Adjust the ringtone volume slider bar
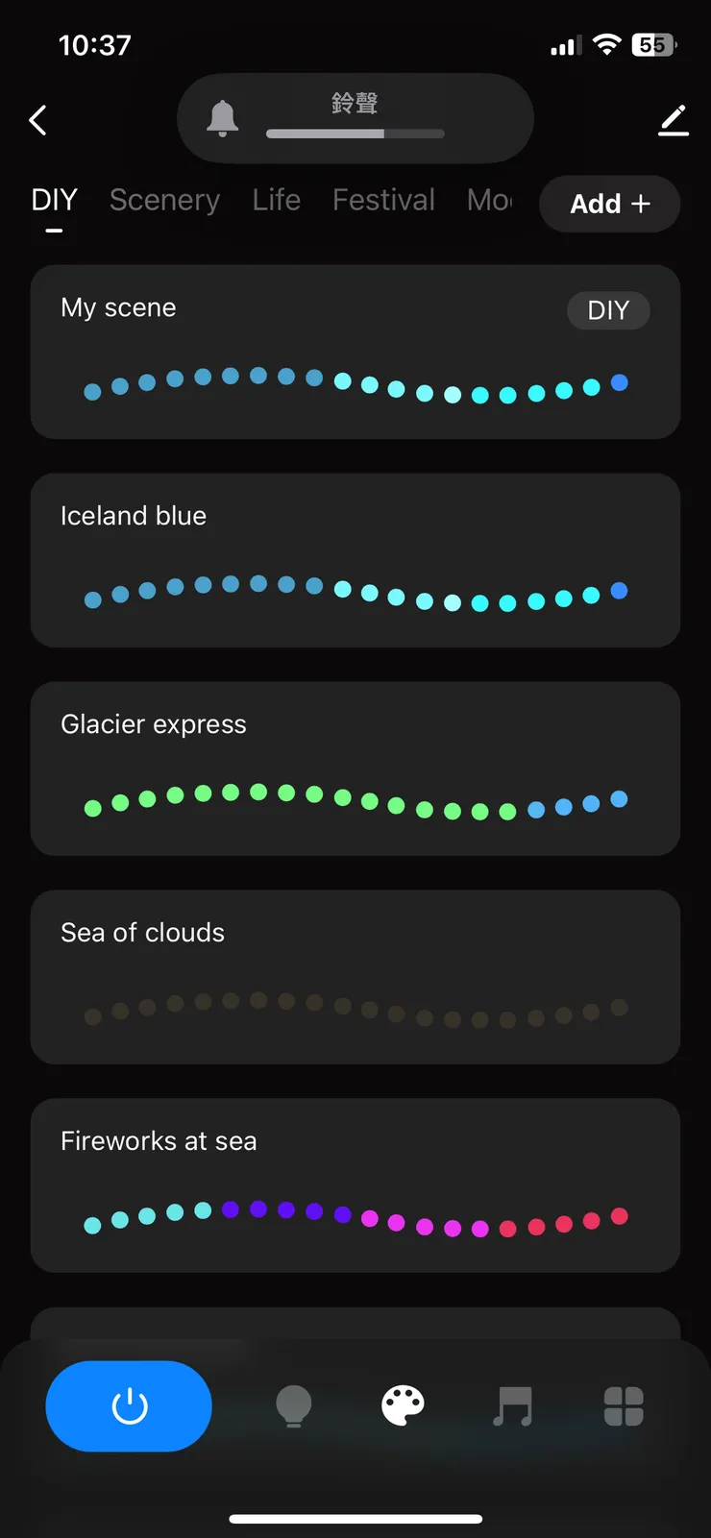Image resolution: width=711 pixels, height=1538 pixels. (355, 134)
